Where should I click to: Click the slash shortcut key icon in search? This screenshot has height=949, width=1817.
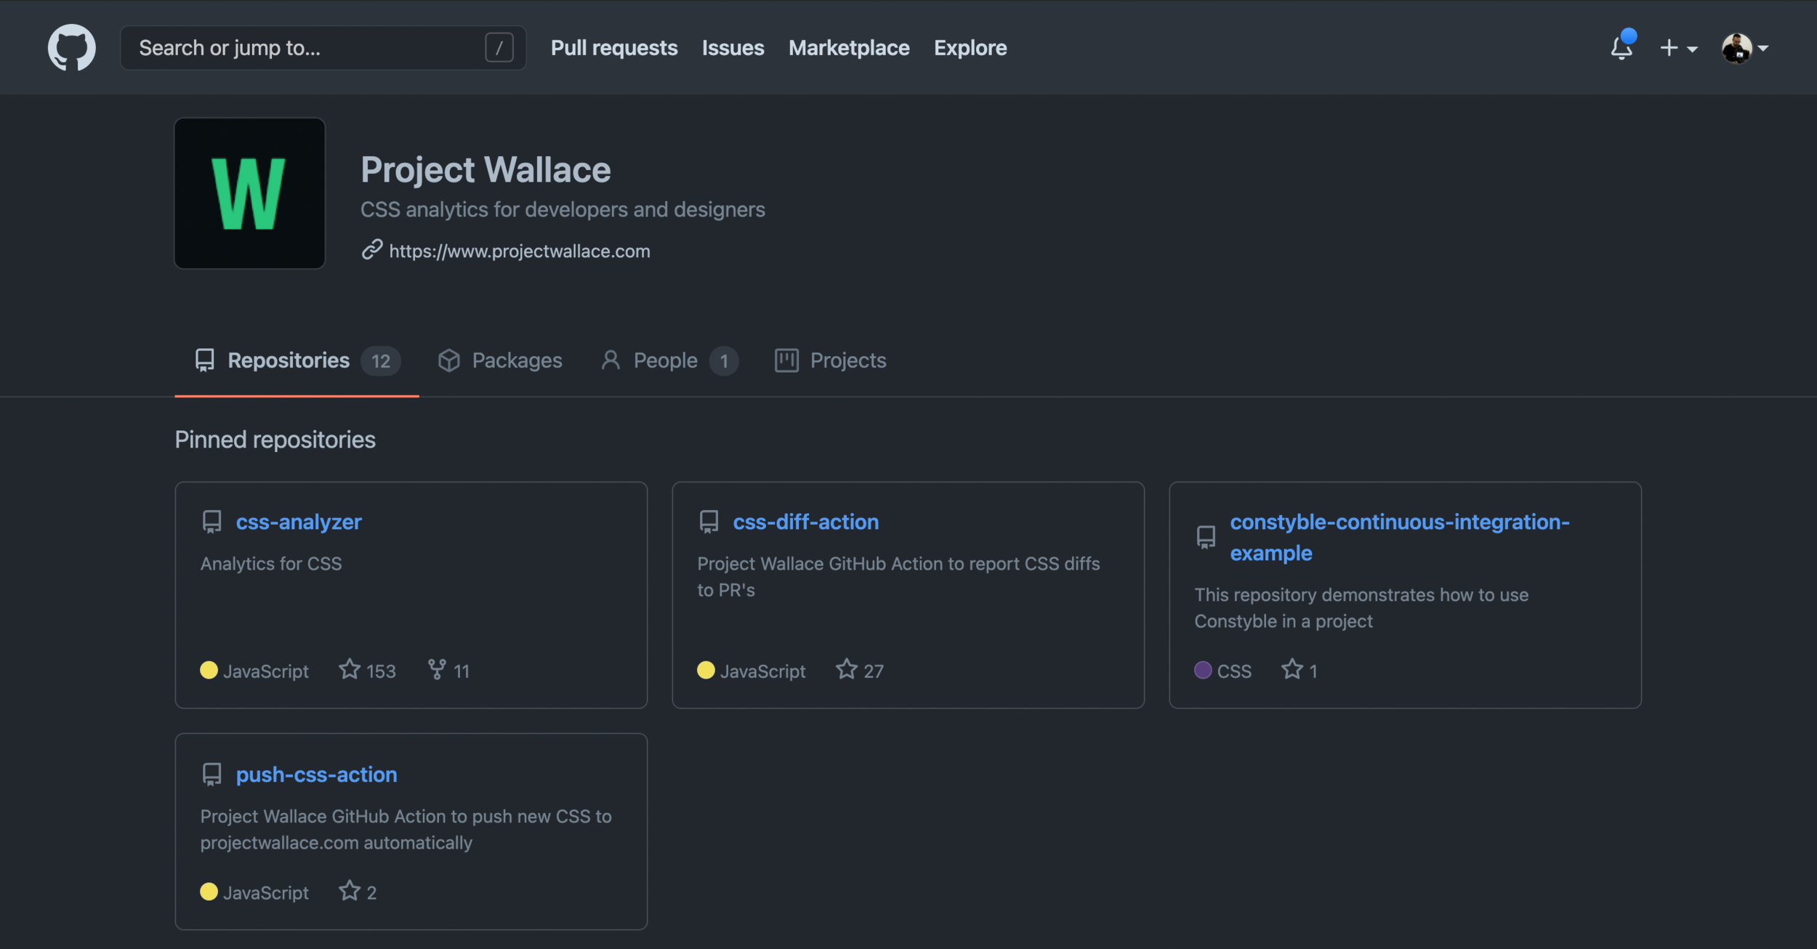499,48
